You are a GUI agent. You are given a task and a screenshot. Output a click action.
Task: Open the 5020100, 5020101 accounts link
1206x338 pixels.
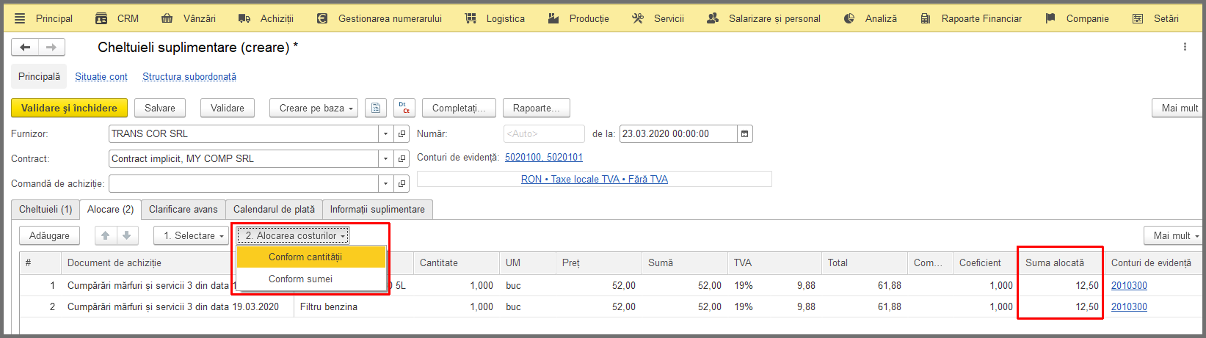[x=544, y=158]
